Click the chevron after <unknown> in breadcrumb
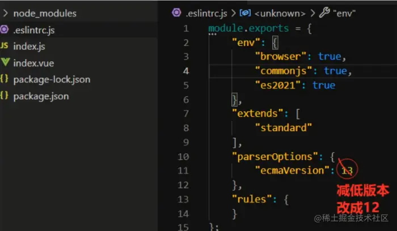397x231 pixels. click(312, 13)
